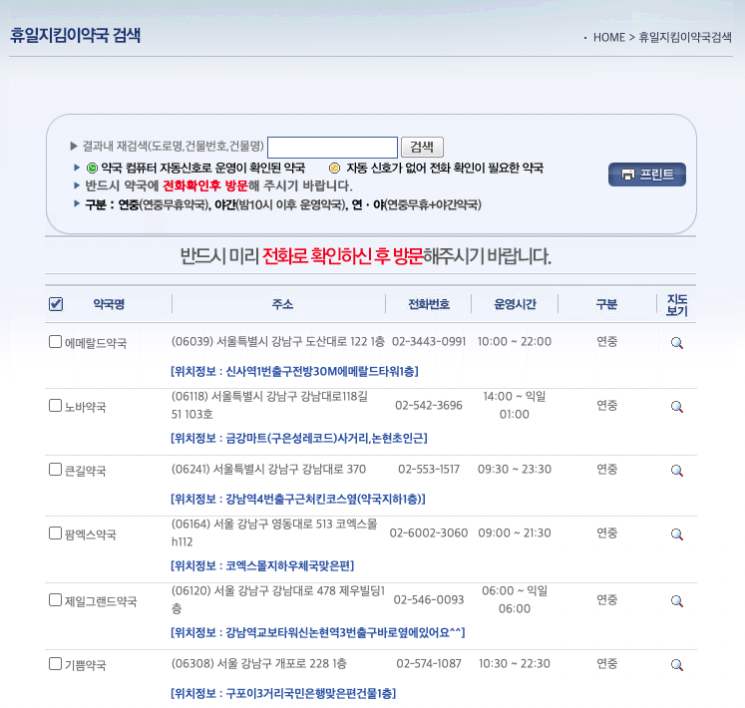This screenshot has height=708, width=745.
Task: Click phone number 02-553-1517
Action: (429, 470)
